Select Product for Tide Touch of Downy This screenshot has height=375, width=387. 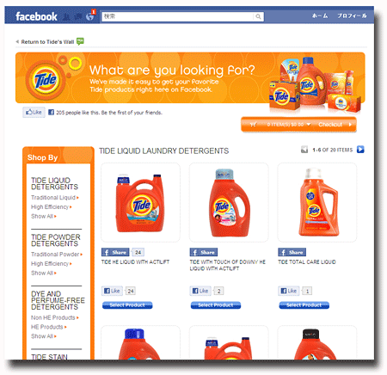click(216, 305)
